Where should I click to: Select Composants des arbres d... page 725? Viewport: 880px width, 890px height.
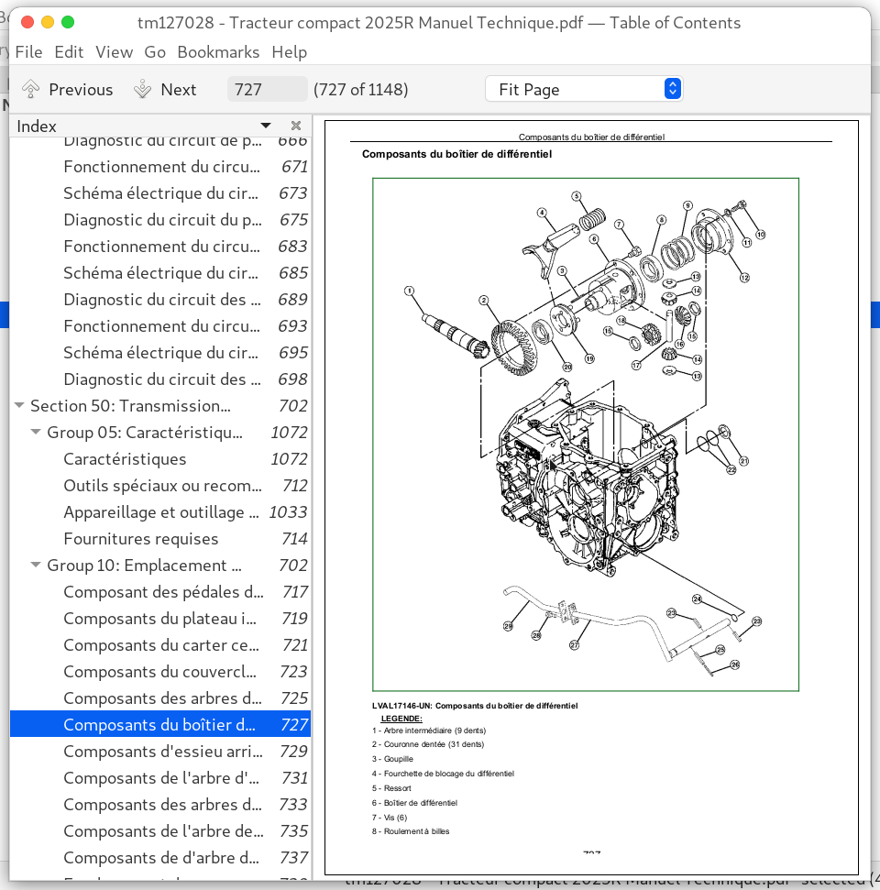[160, 698]
